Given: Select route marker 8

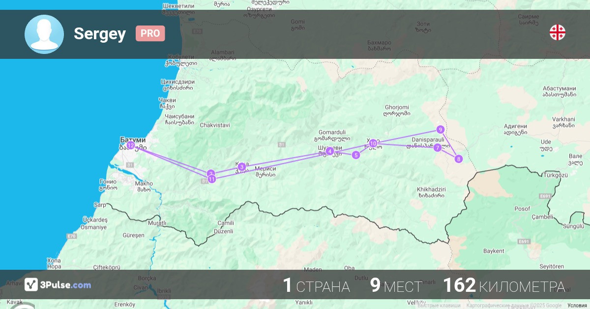Looking at the screenshot, I should 458,158.
